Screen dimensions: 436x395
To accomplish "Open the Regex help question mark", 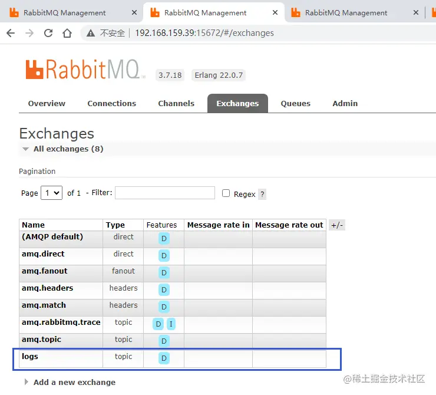I will 262,194.
